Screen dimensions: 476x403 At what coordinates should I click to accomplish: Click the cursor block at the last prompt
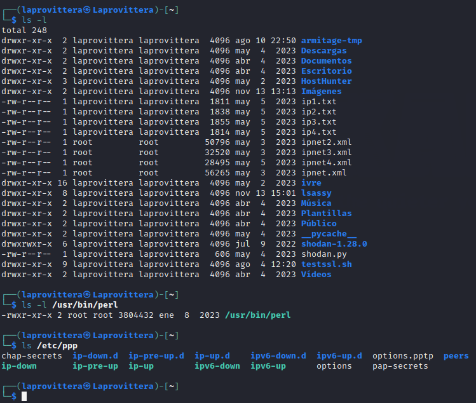tap(24, 397)
